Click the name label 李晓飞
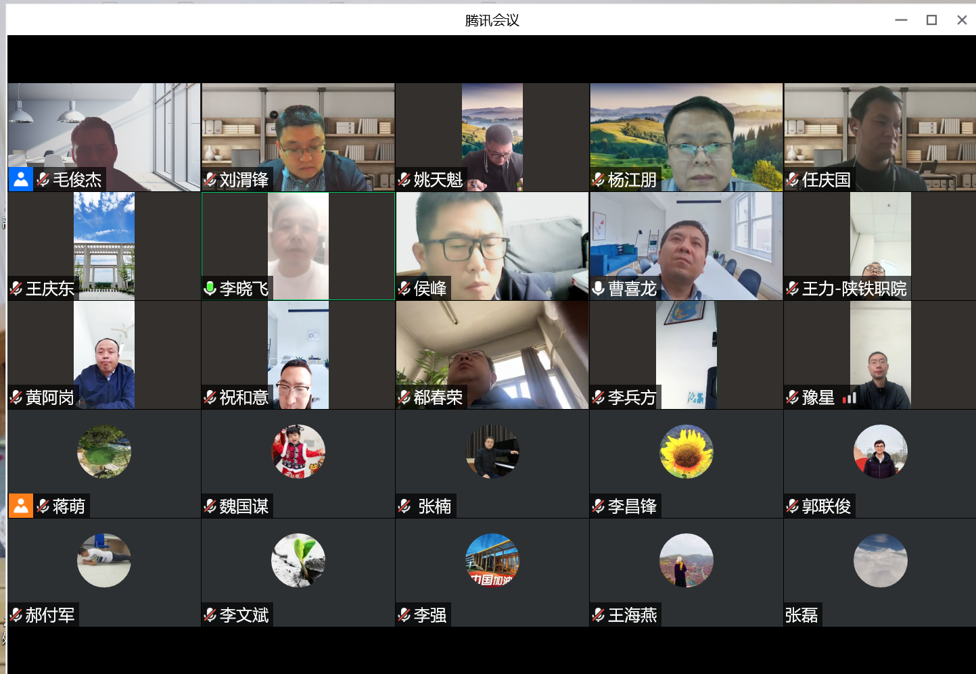 [244, 289]
